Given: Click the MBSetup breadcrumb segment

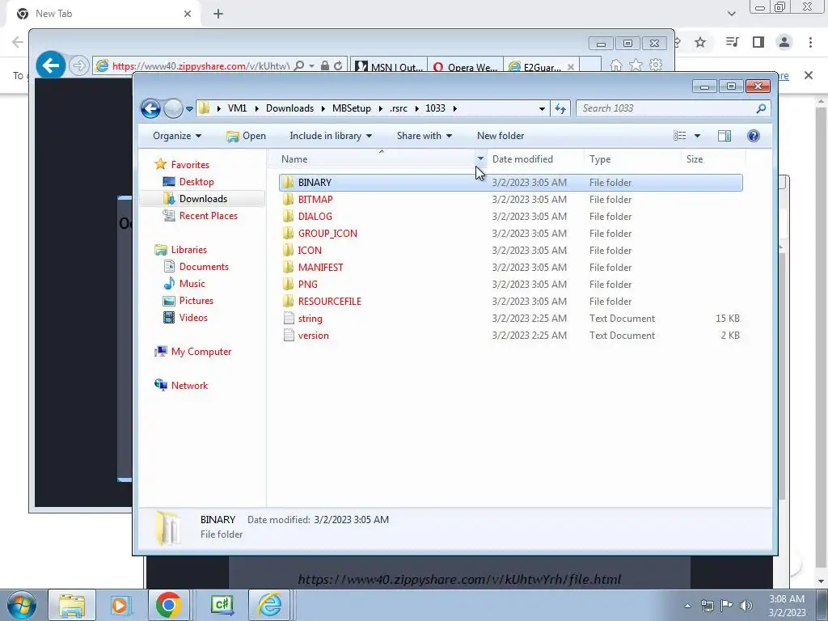Looking at the screenshot, I should click(x=351, y=108).
